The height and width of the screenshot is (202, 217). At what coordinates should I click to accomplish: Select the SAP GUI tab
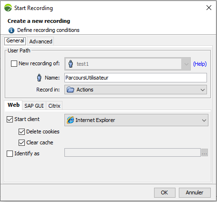tap(34, 106)
